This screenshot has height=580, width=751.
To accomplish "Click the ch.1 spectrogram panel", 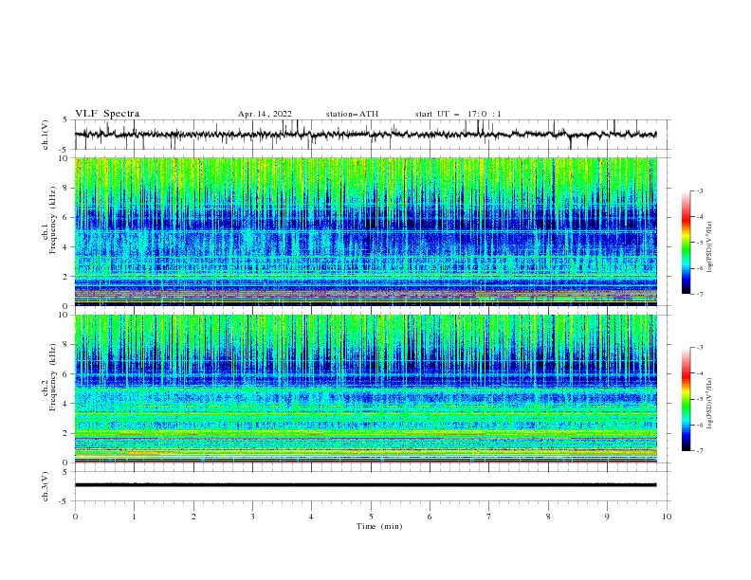I will 366,231.
